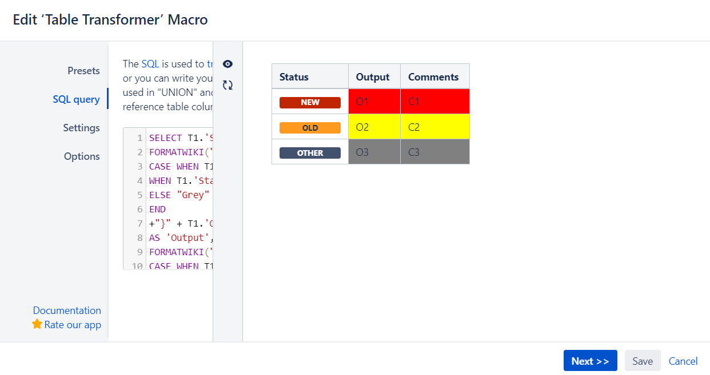Click the red O1 cell
Image resolution: width=710 pixels, height=375 pixels.
click(374, 101)
